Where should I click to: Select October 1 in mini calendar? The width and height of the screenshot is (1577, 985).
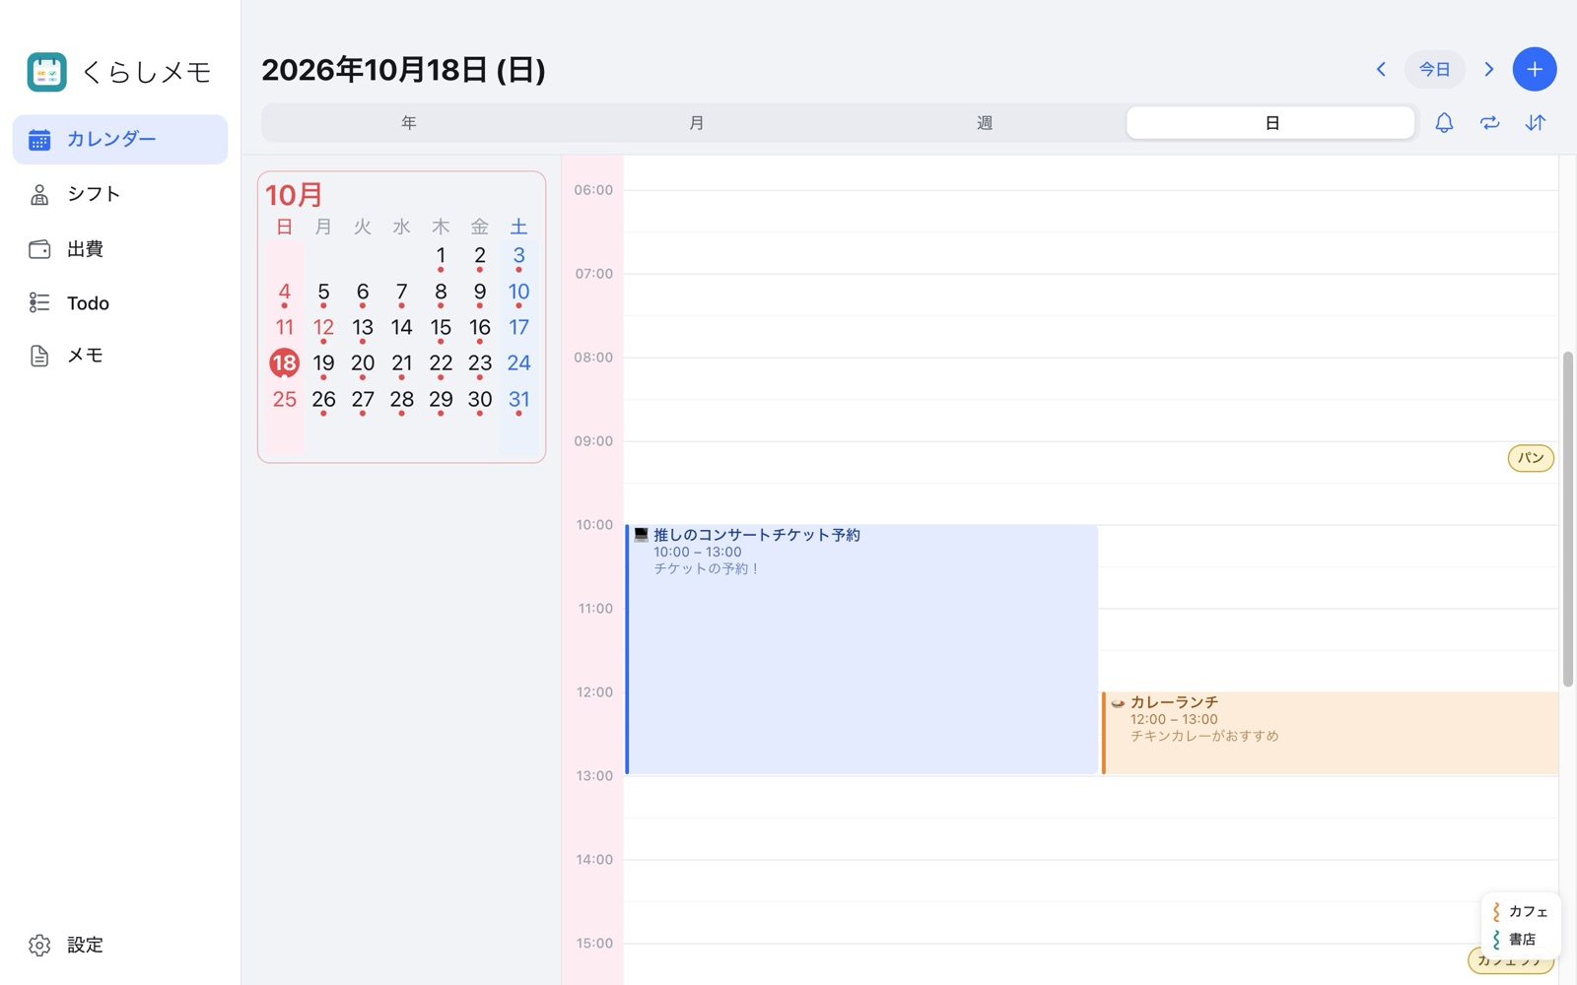(441, 256)
